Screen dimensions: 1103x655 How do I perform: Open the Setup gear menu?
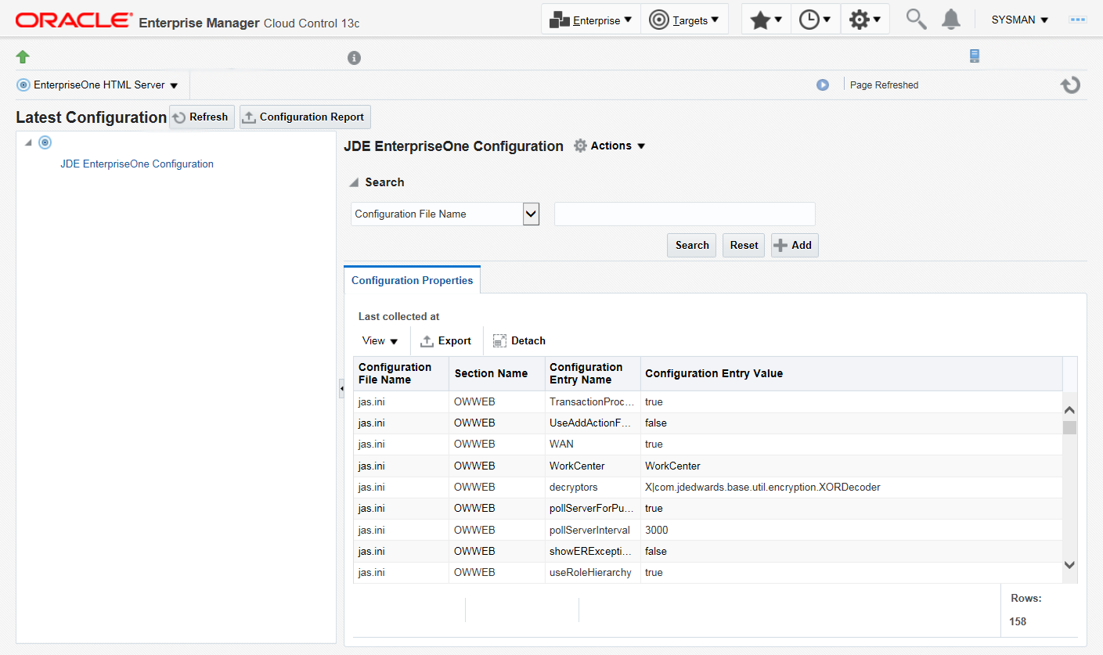click(x=865, y=20)
